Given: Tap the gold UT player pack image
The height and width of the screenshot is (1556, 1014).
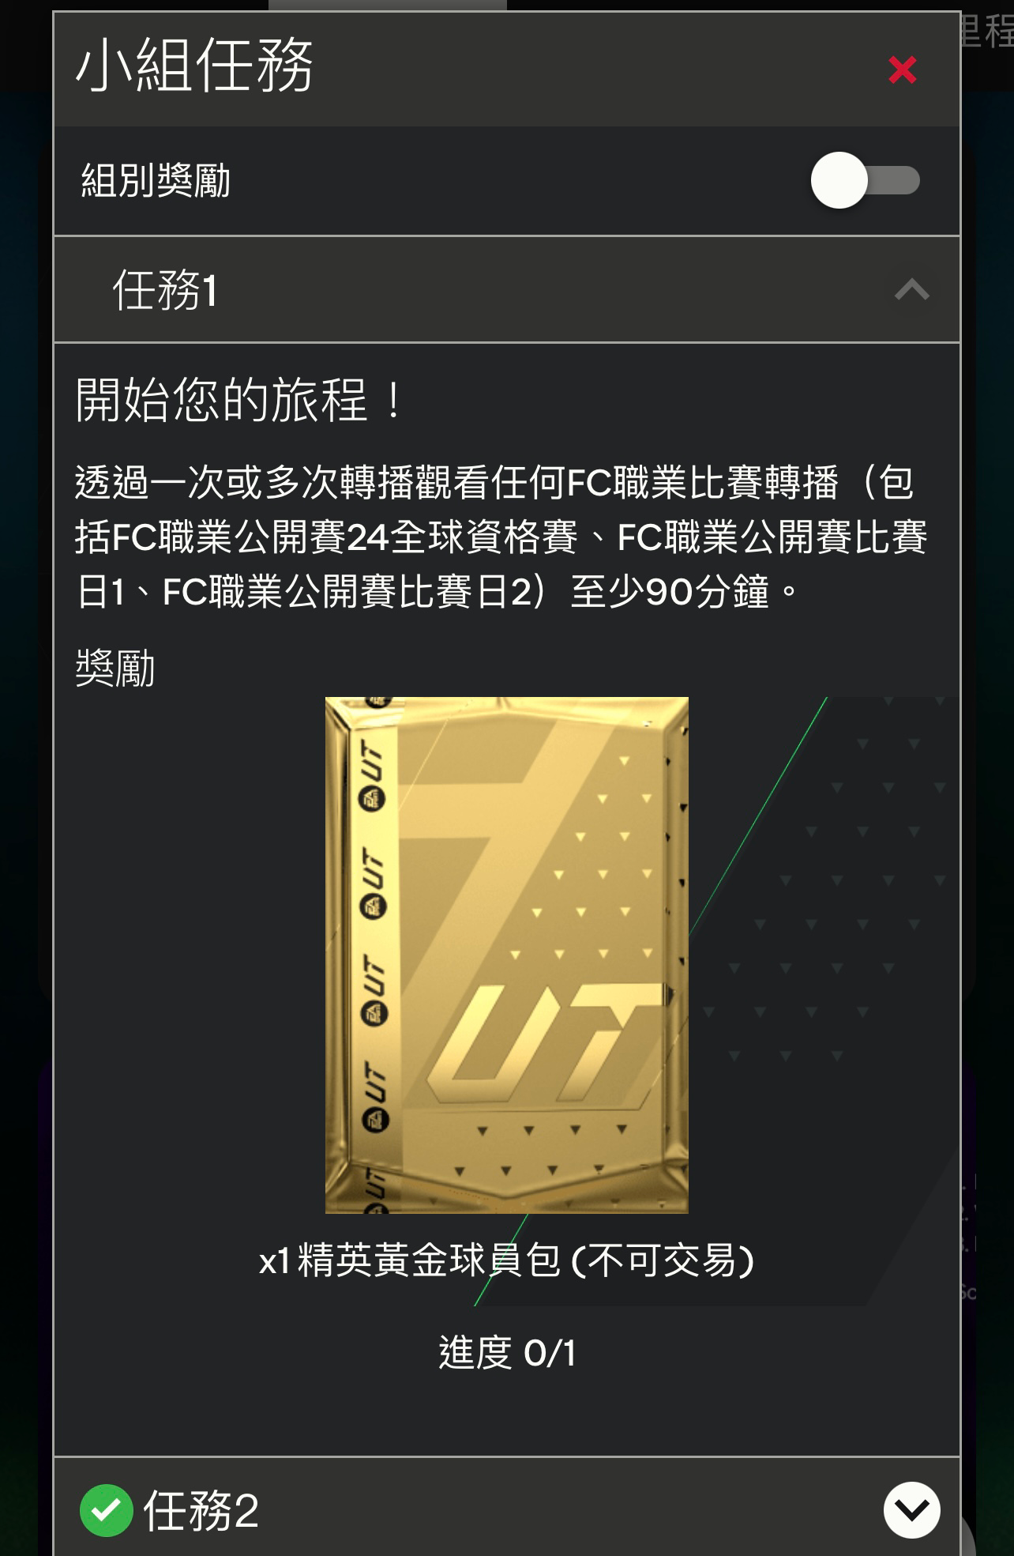Looking at the screenshot, I should (x=507, y=955).
